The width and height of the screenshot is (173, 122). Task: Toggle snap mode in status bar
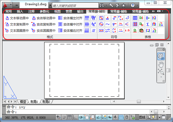pyautogui.click(x=64, y=117)
